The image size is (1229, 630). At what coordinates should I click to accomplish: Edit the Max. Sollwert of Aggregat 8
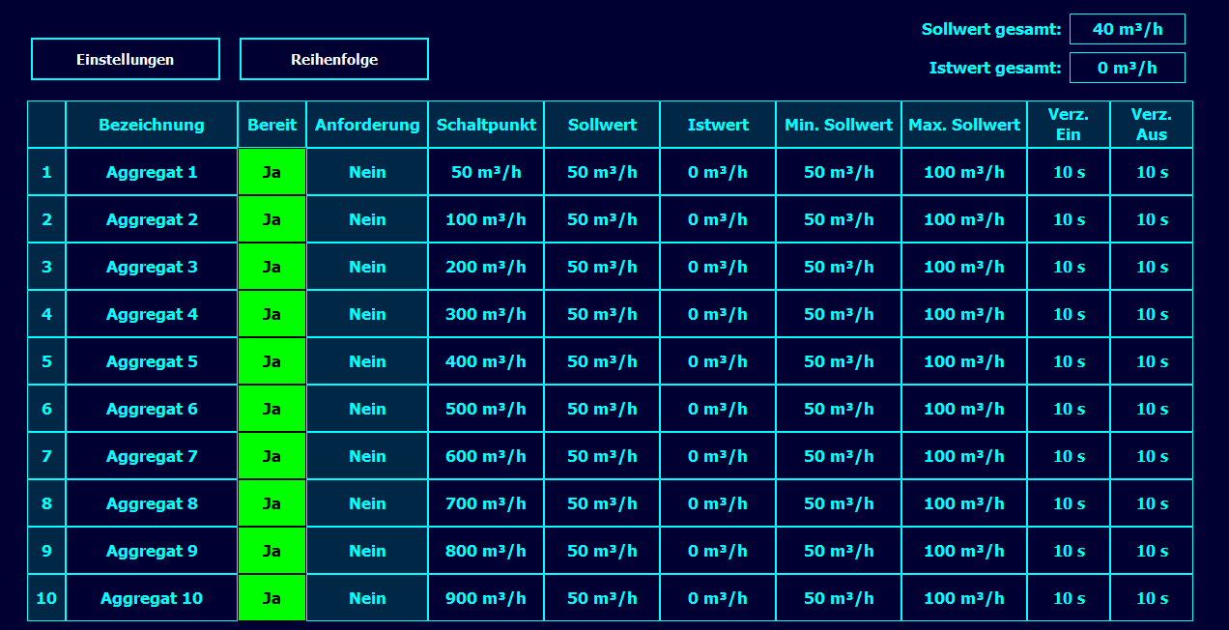click(x=964, y=503)
